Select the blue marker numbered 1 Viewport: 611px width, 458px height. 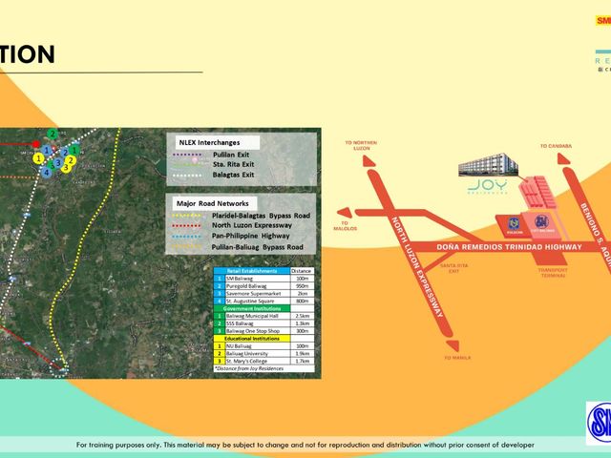pyautogui.click(x=47, y=150)
